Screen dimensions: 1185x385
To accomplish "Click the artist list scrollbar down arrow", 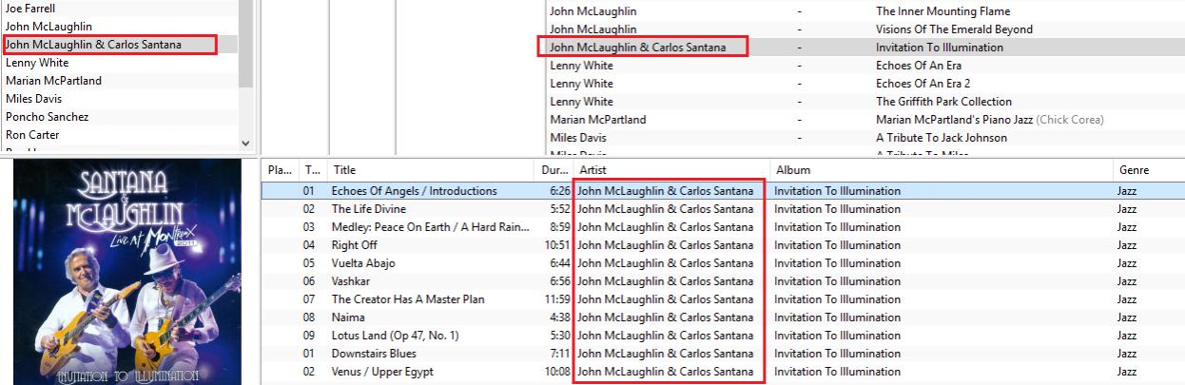I will (246, 143).
